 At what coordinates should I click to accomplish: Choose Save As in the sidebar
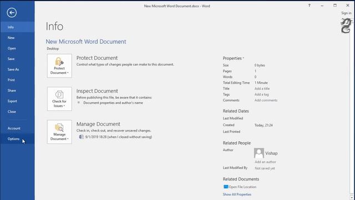(17, 69)
